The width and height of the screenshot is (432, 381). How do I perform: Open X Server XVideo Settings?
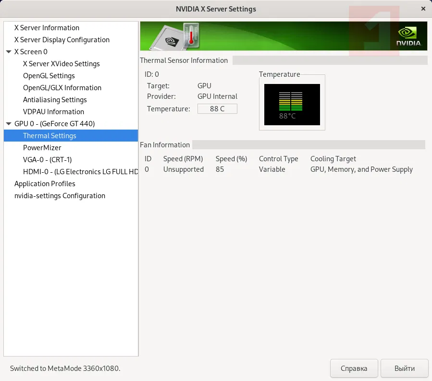(62, 64)
